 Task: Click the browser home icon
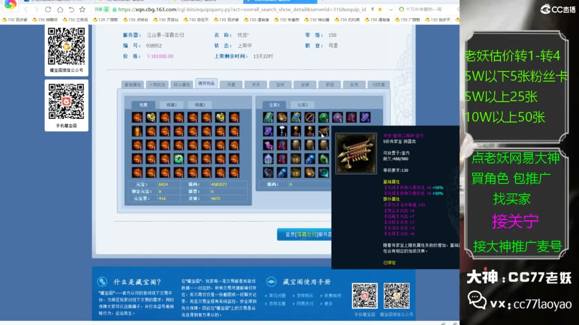[60, 9]
